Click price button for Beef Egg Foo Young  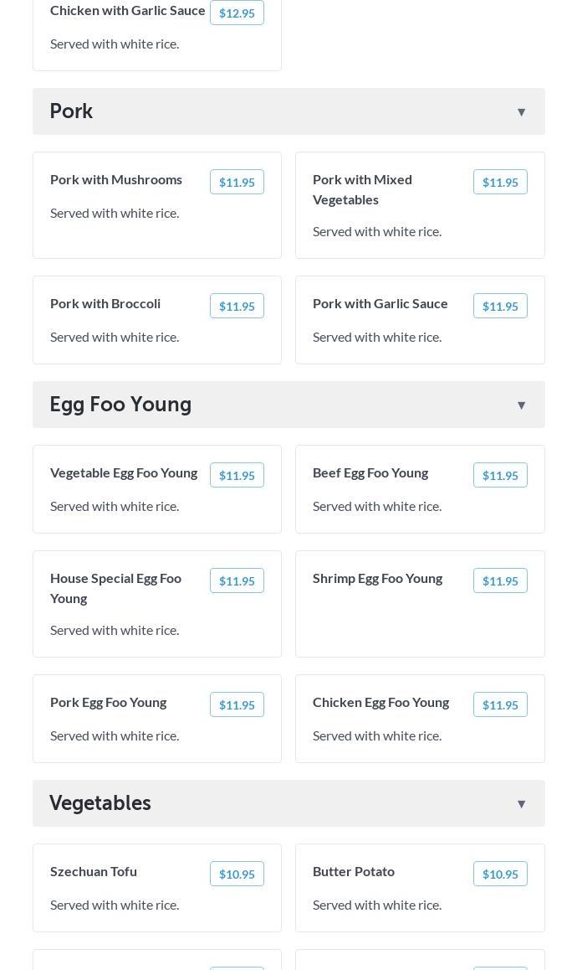tap(500, 476)
